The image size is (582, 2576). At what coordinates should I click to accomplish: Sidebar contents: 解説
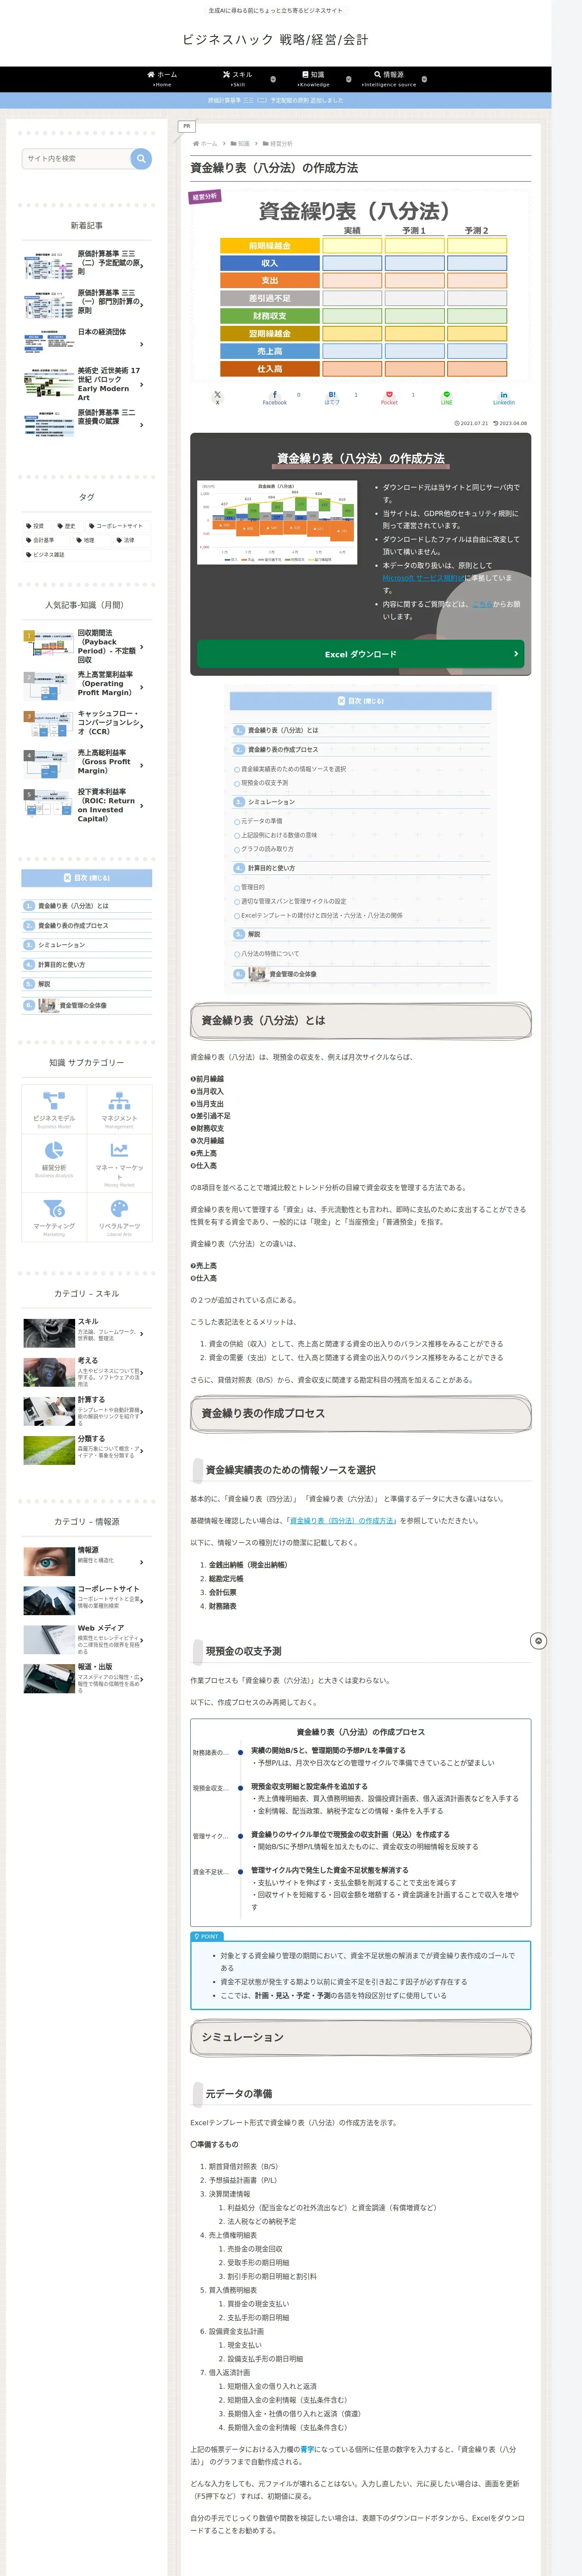pyautogui.click(x=44, y=984)
